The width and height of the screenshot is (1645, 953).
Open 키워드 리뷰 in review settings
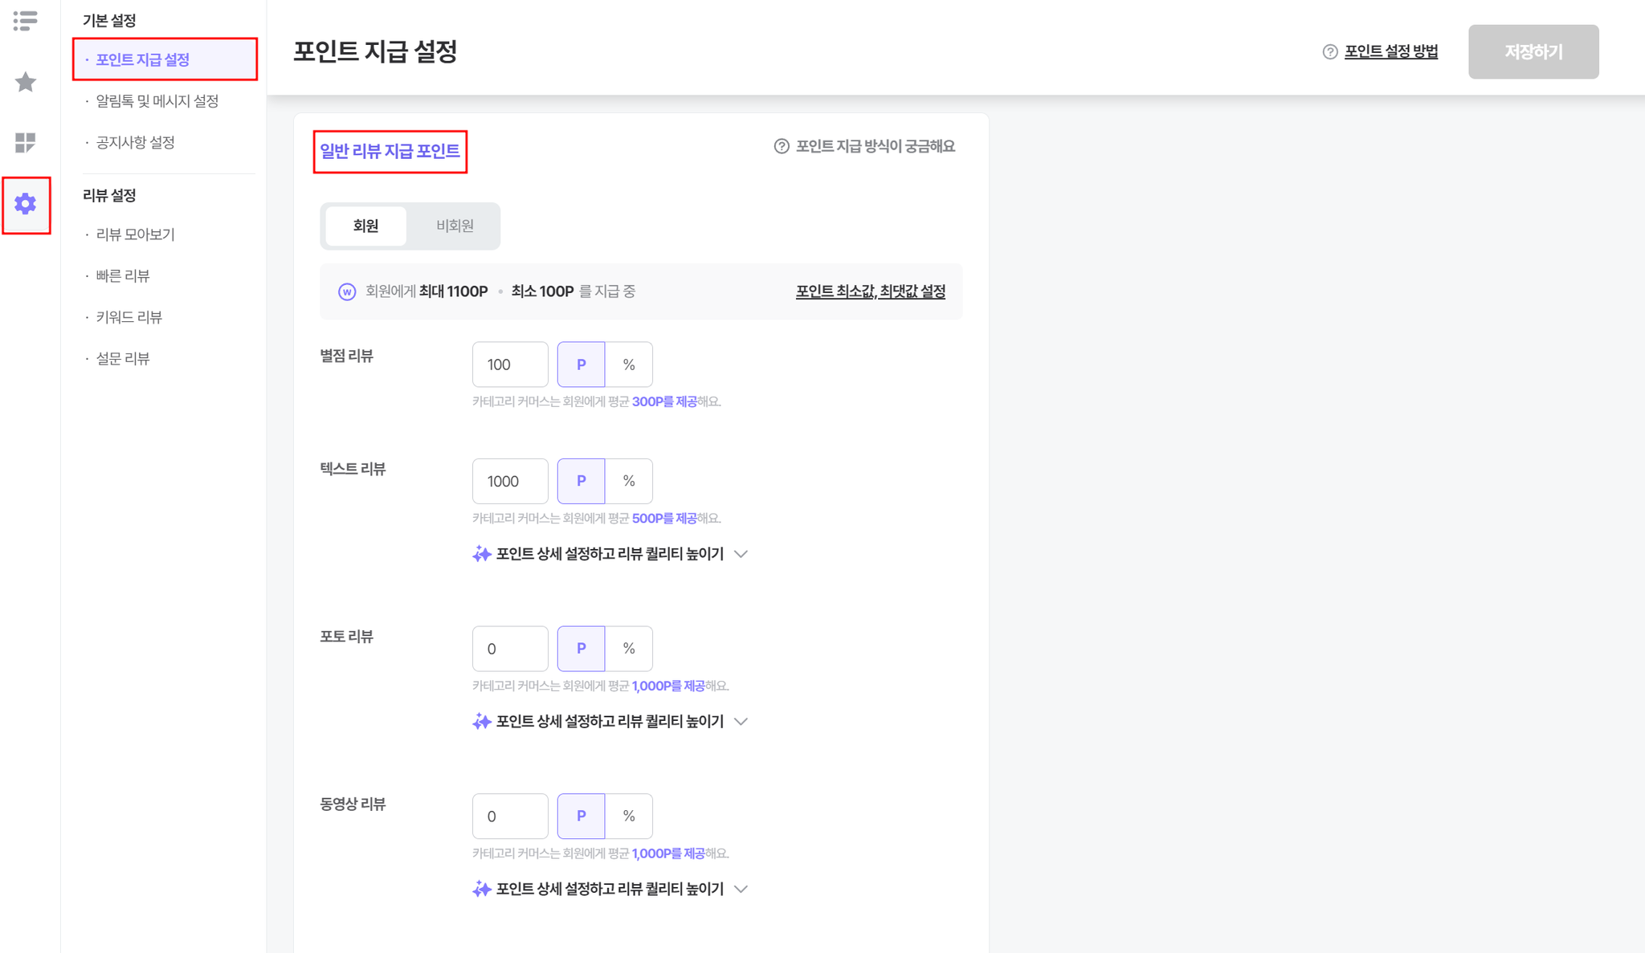pos(129,317)
